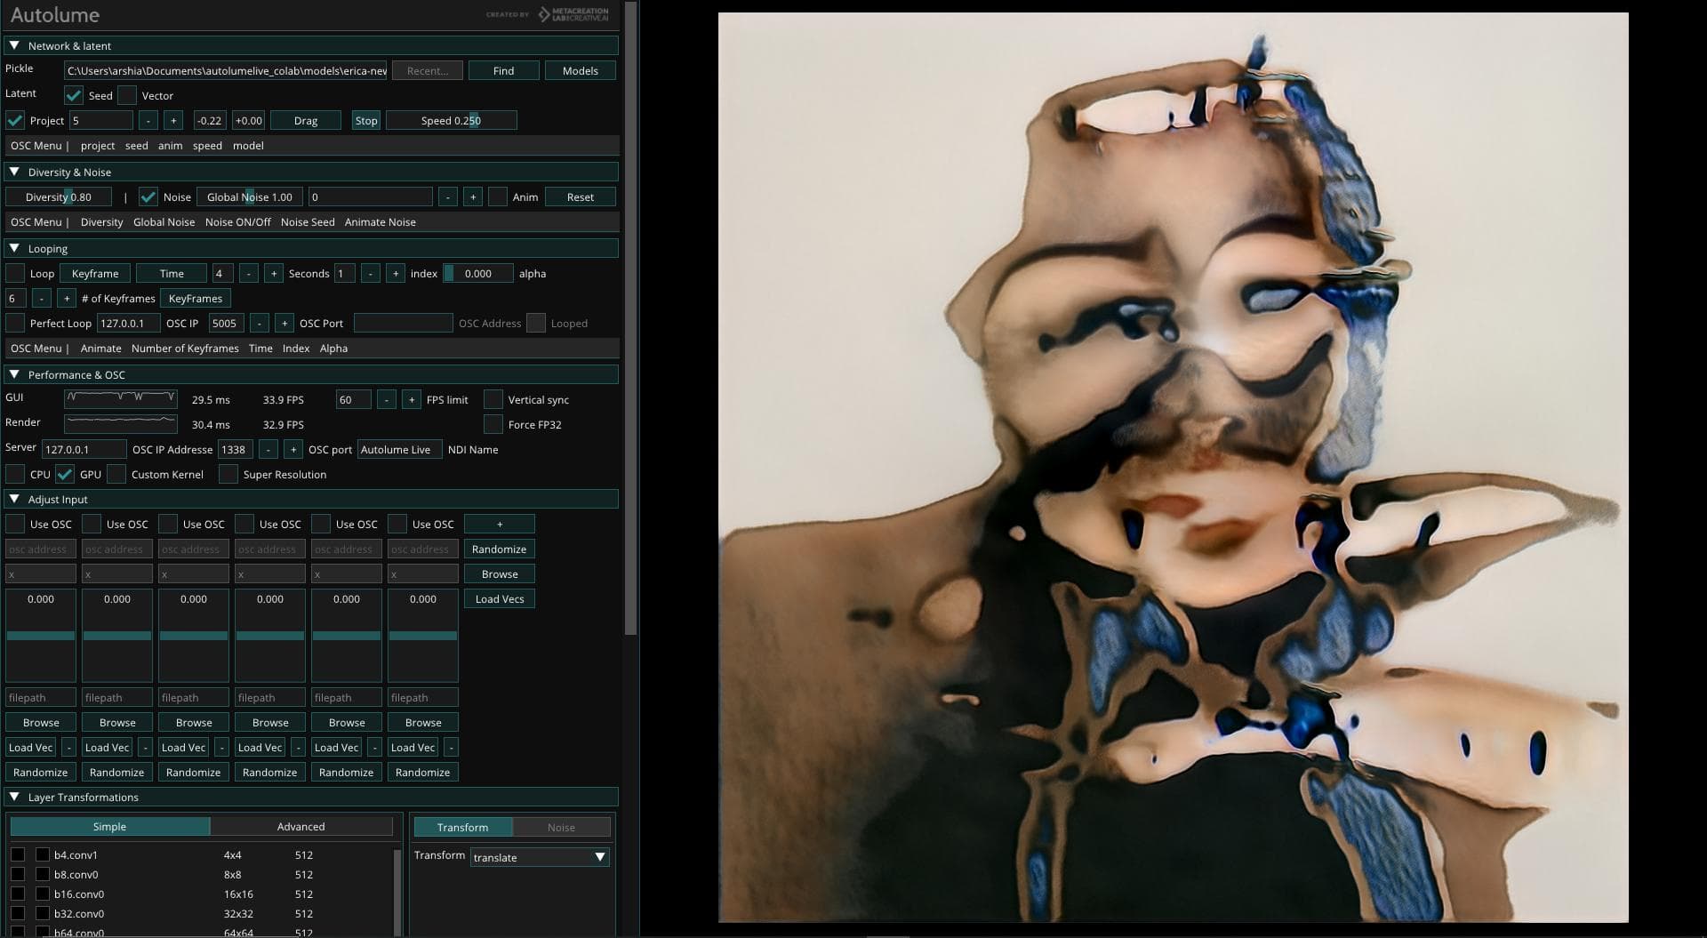Select 'Noise Seed' in OSC menu

(308, 222)
